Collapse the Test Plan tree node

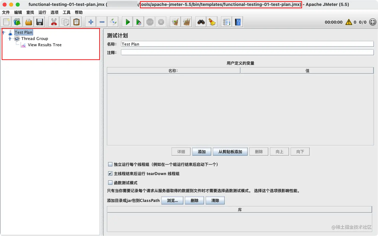3,32
